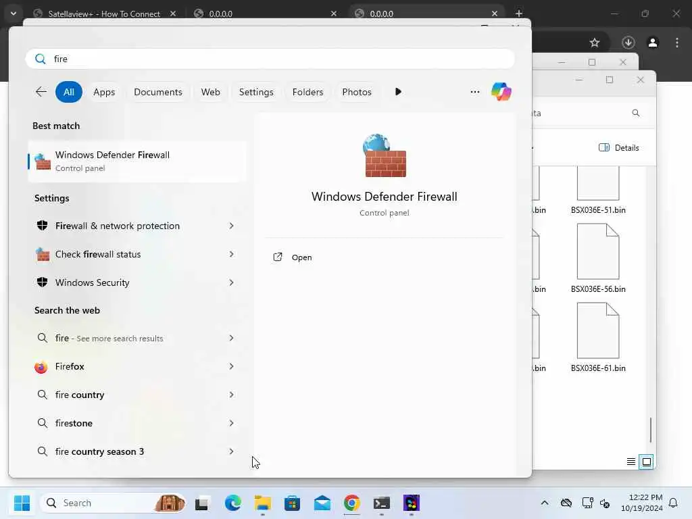
Task: Expand Check firewall status result
Action: point(231,254)
